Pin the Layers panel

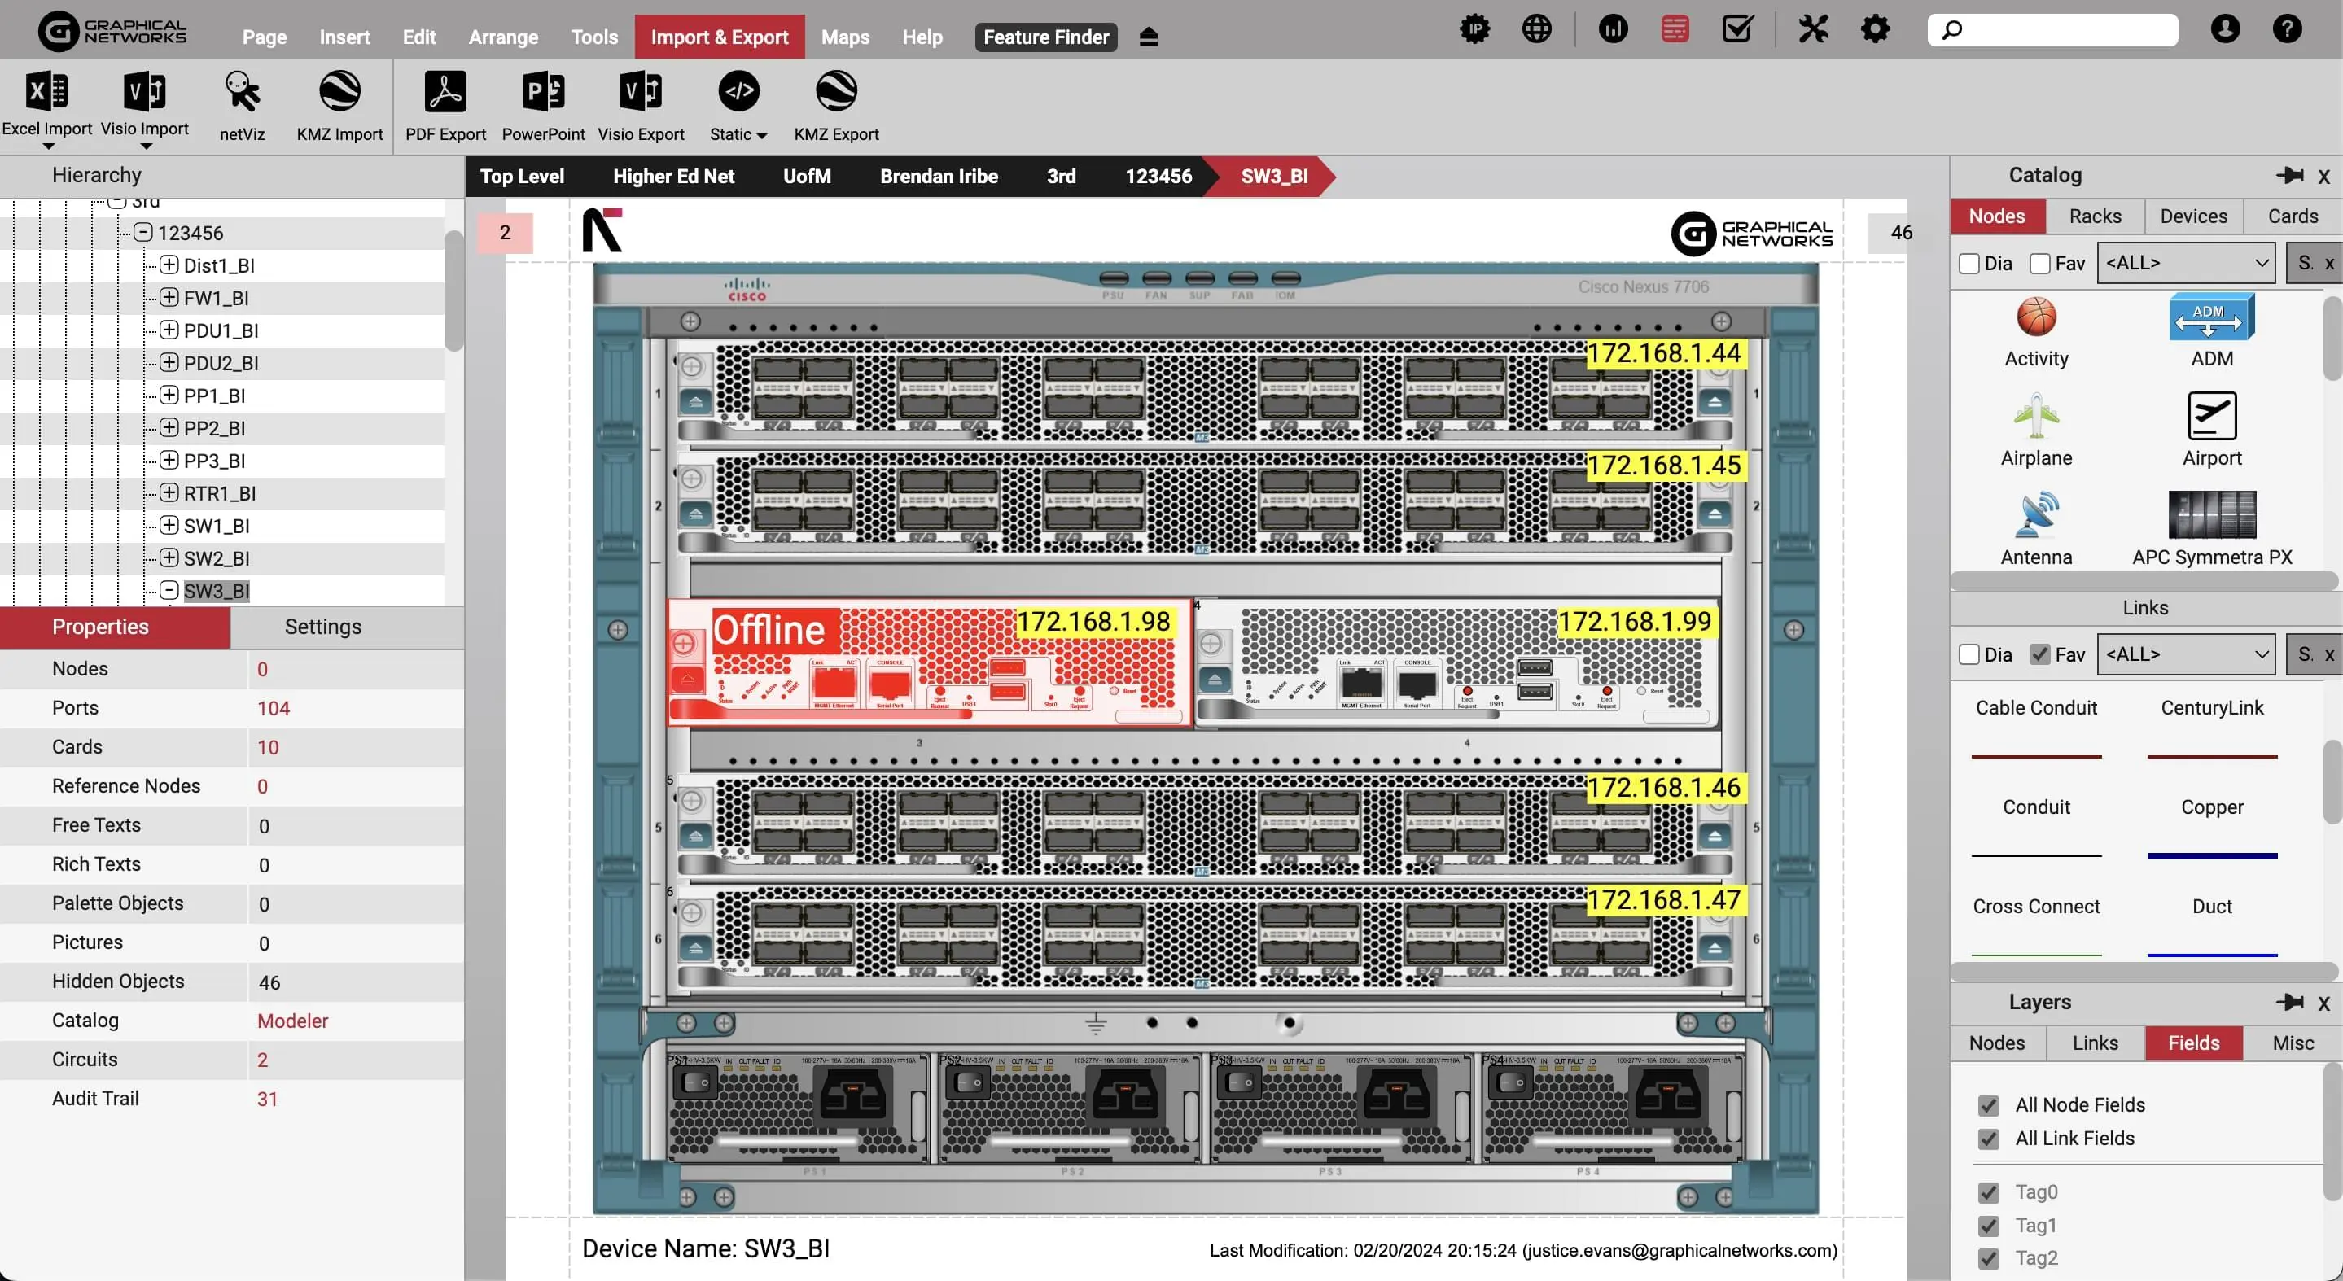coord(2289,1002)
